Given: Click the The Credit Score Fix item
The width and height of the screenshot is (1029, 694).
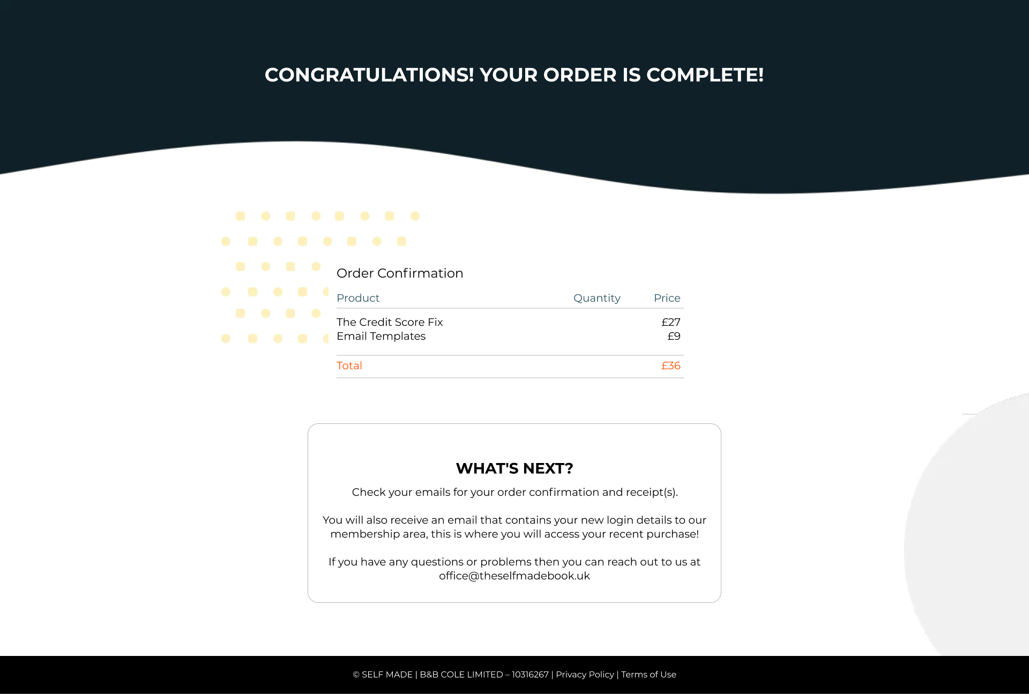Looking at the screenshot, I should (390, 322).
